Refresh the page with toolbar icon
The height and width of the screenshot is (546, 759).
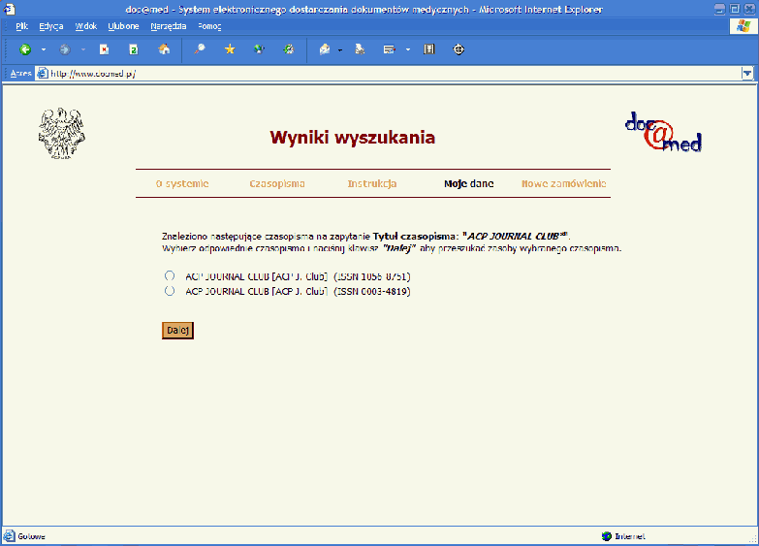[x=134, y=48]
